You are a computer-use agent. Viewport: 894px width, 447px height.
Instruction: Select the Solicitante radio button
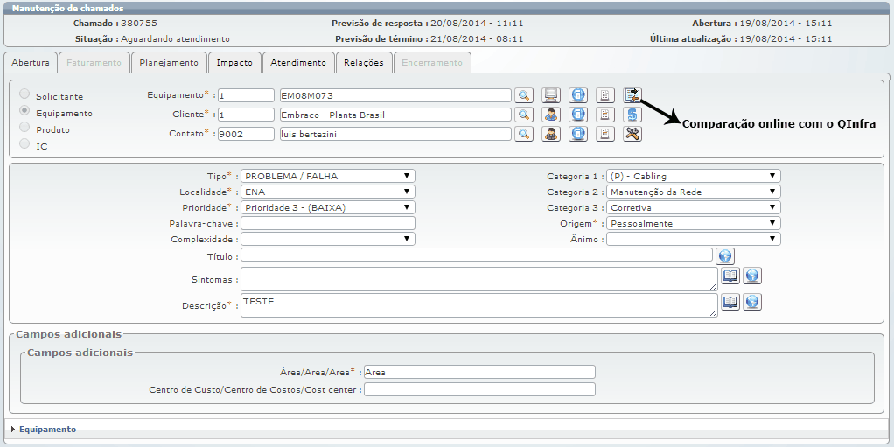point(24,94)
